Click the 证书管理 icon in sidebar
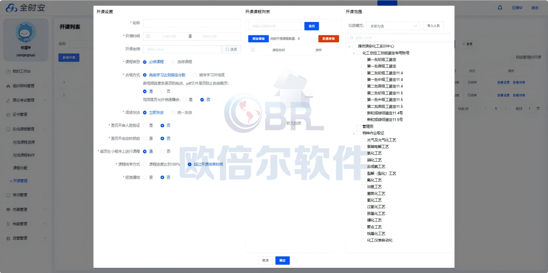548x273 pixels. click(8, 115)
